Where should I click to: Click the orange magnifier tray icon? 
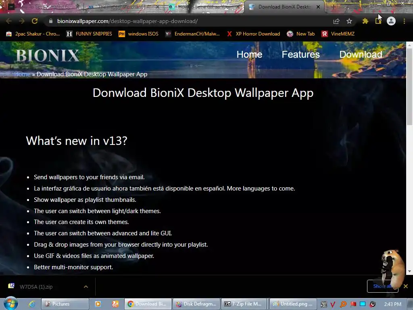click(x=343, y=304)
